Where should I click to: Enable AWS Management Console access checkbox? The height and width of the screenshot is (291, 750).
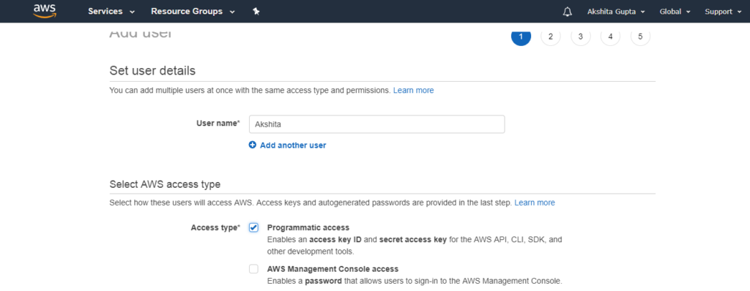[x=253, y=269]
